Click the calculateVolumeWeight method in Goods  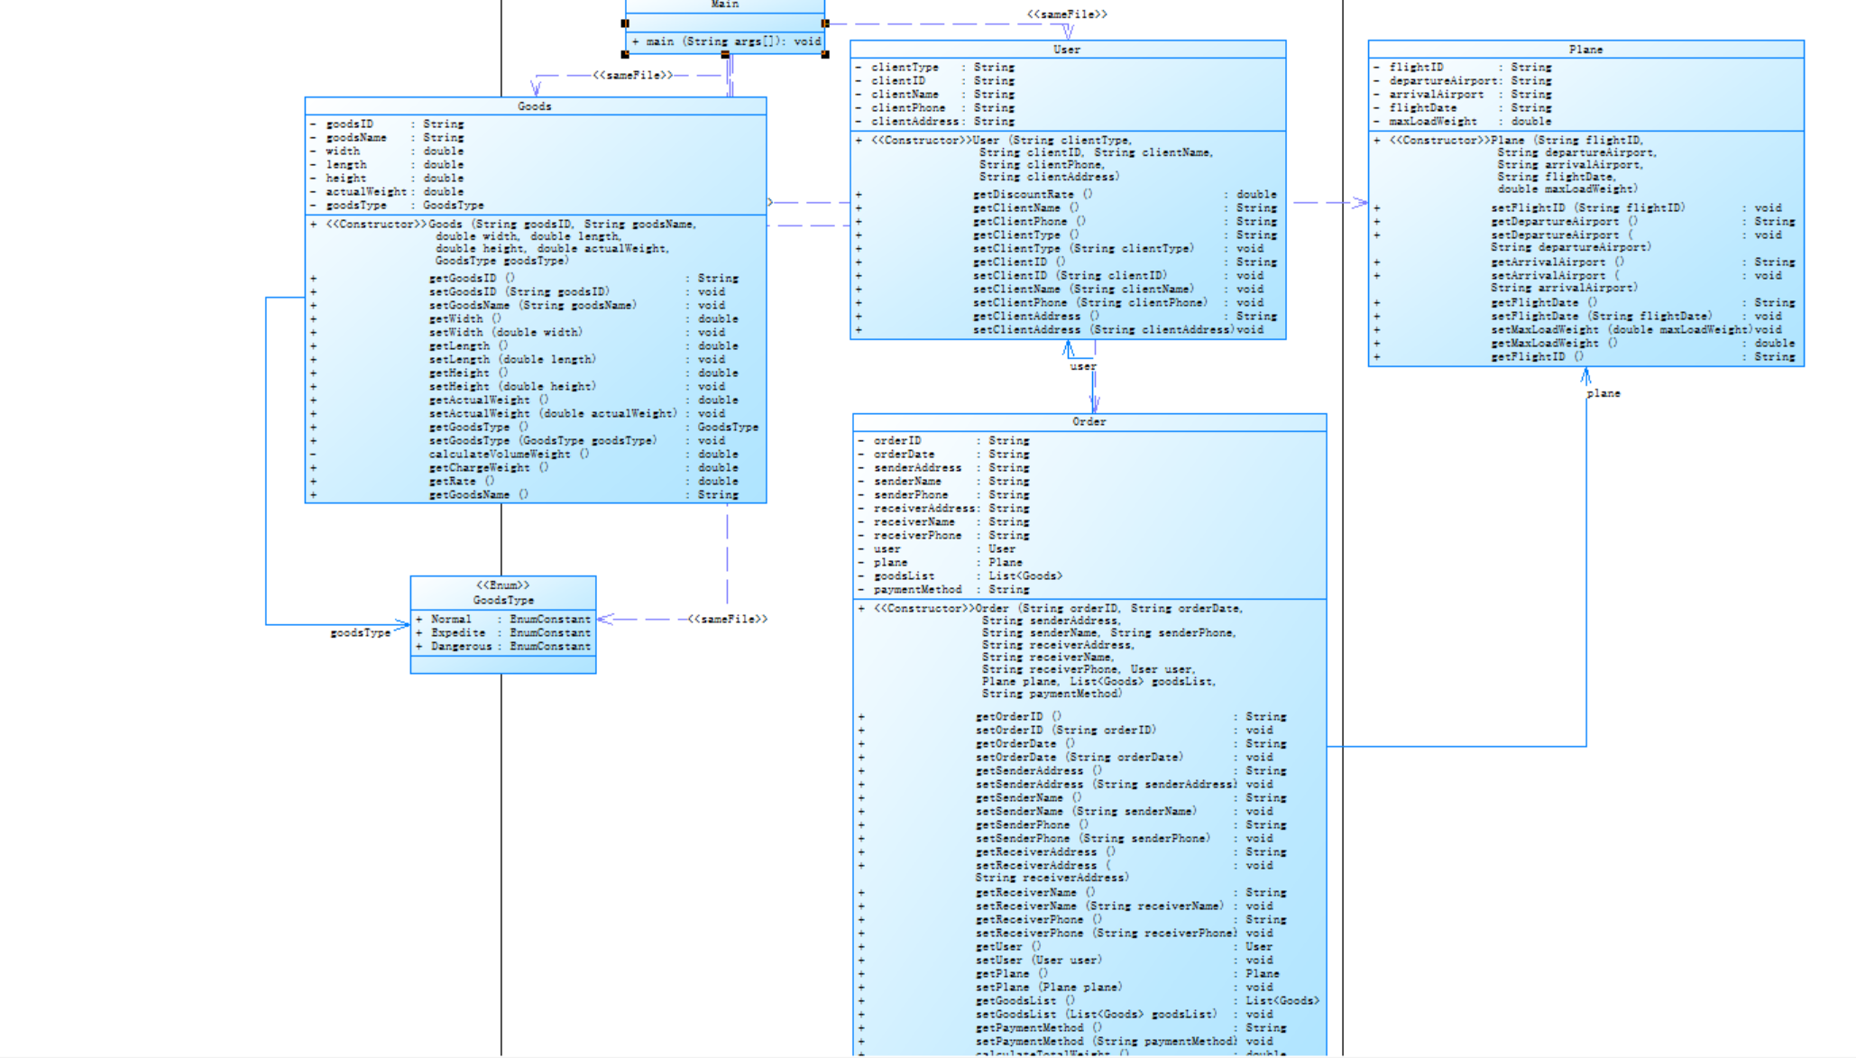(499, 454)
